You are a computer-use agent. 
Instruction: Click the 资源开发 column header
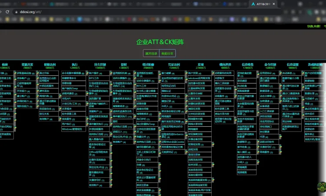point(27,64)
